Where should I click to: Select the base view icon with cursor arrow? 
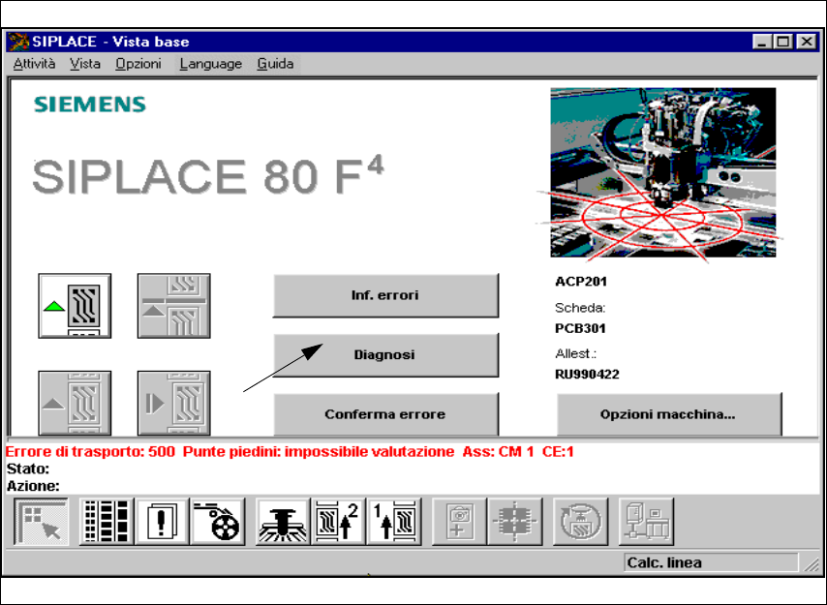tap(41, 521)
